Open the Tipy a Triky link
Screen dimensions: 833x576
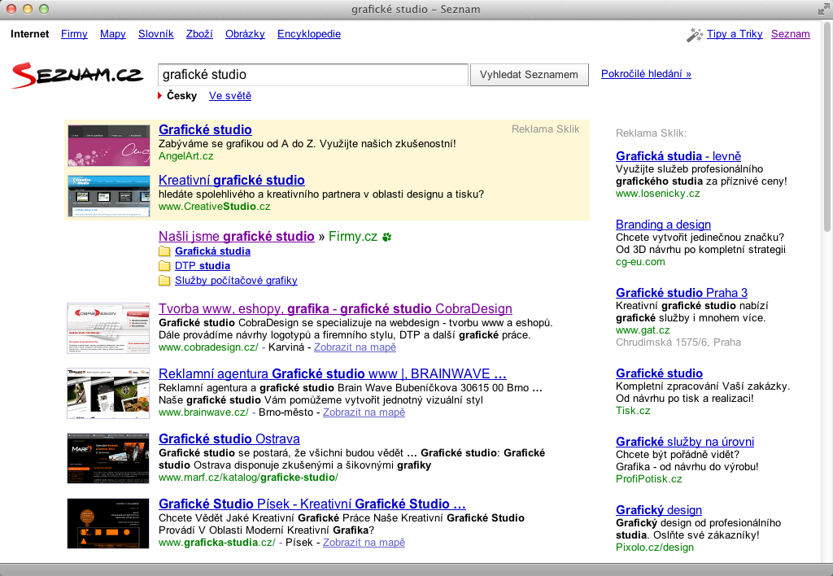coord(735,34)
